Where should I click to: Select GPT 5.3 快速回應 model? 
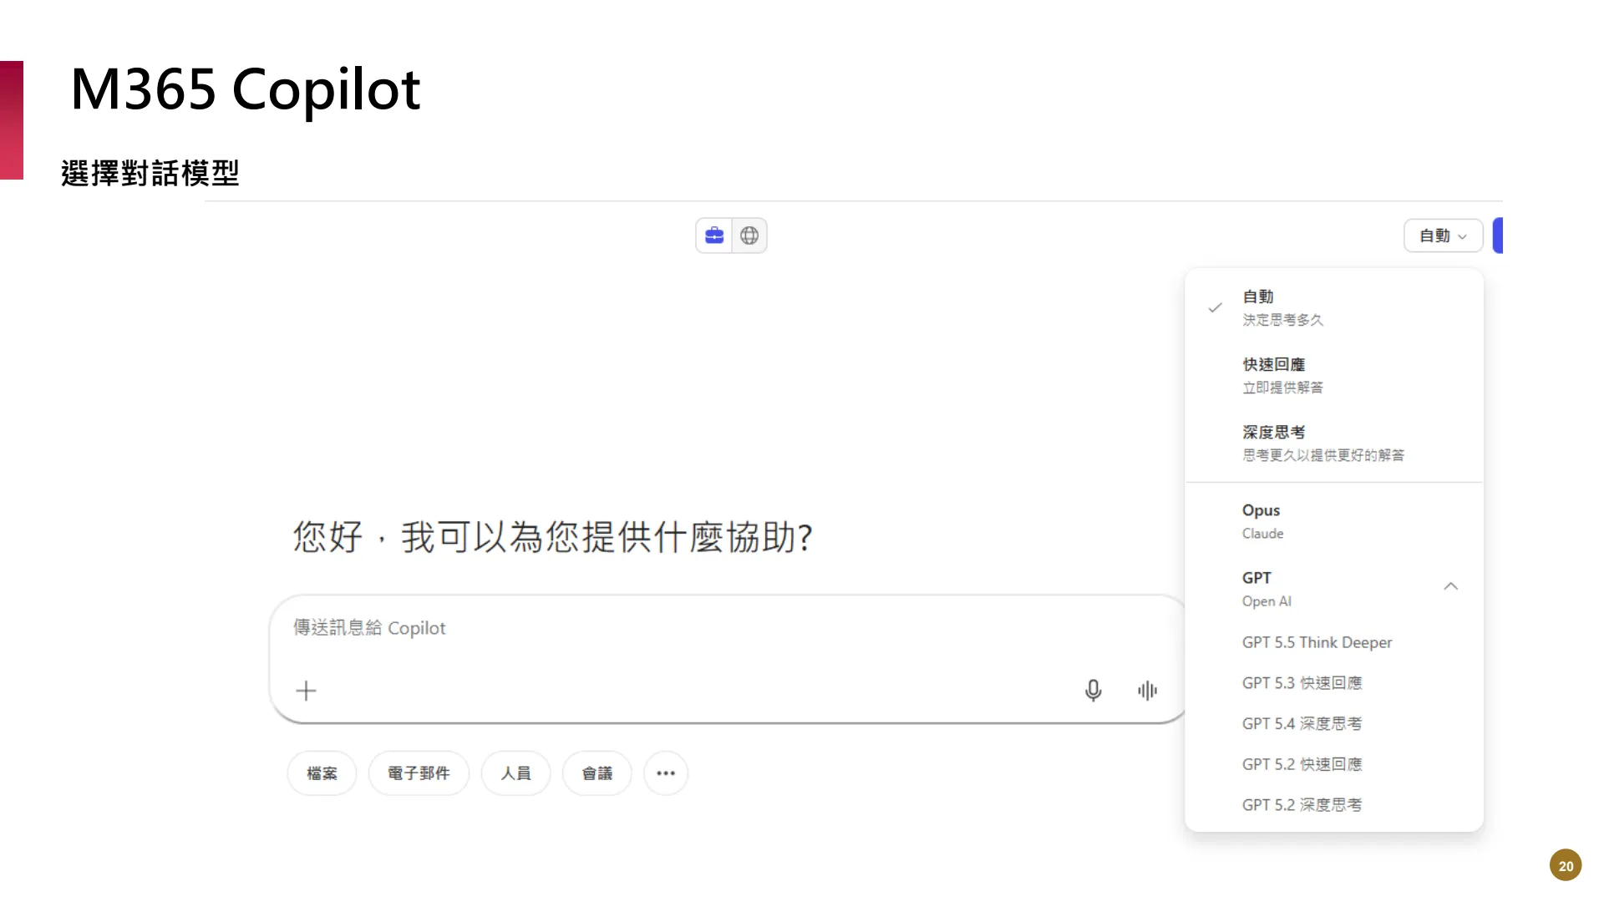1333,683
